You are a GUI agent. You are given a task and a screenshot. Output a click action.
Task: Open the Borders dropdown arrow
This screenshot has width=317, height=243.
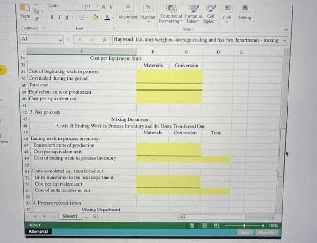click(x=87, y=18)
